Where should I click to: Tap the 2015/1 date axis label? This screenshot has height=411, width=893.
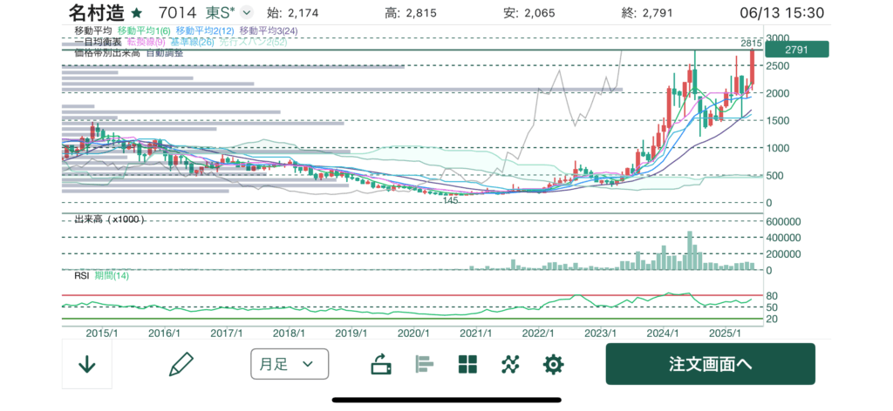coord(102,333)
